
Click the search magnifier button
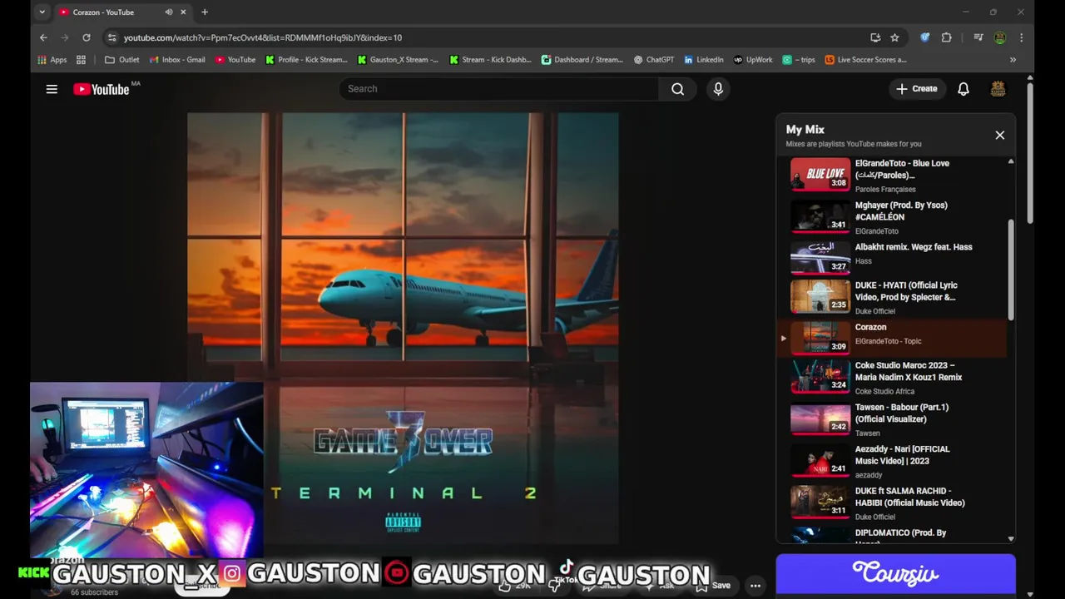(678, 89)
